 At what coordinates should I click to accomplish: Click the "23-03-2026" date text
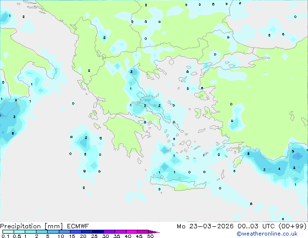coord(211,226)
